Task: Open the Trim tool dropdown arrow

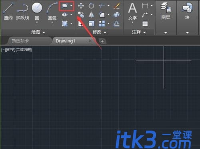Action: (108, 6)
